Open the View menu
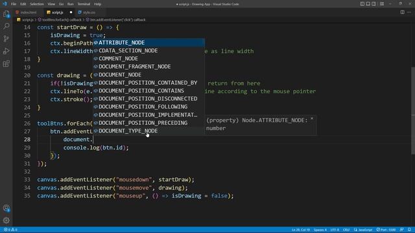415x233 pixels. pyautogui.click(x=51, y=4)
